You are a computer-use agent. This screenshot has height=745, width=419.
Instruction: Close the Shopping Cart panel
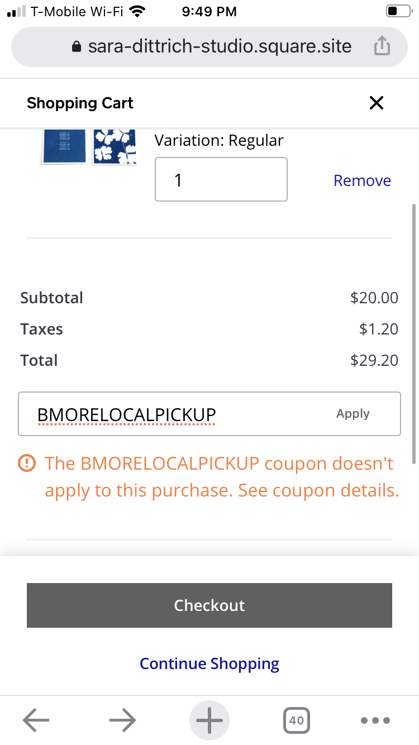(377, 103)
